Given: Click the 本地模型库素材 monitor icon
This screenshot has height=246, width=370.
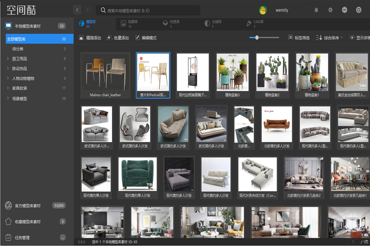Looking at the screenshot, I should (x=8, y=26).
